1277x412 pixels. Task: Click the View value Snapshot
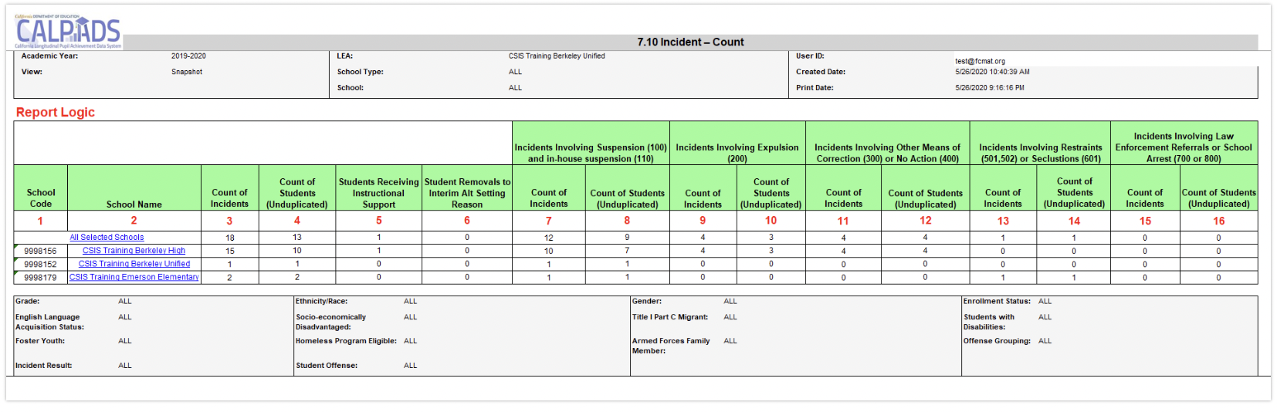point(187,72)
